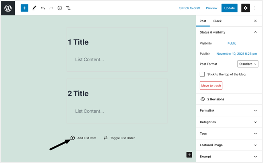Viewport: 263px width, 163px height.
Task: Select the pencil Tools icon
Action: click(34, 8)
